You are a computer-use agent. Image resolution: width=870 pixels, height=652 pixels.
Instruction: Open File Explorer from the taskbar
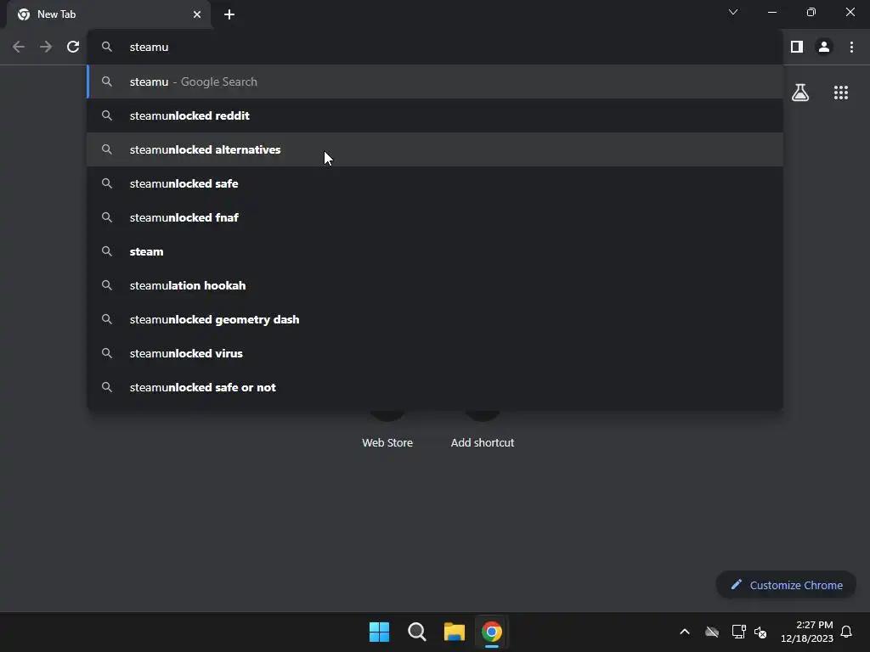coord(455,632)
